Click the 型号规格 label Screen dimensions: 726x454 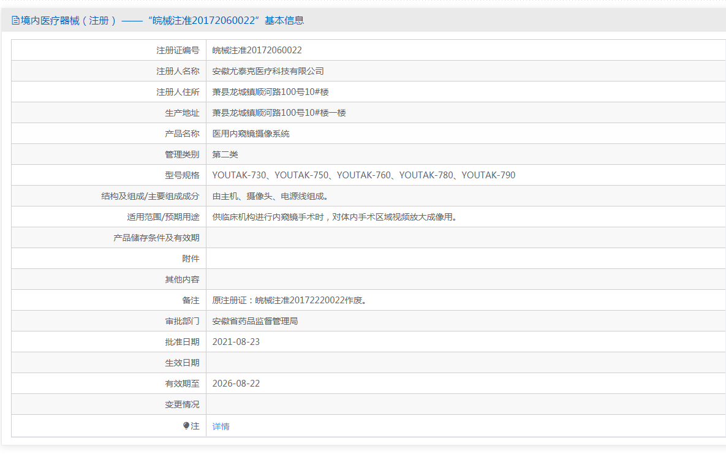[x=182, y=175]
